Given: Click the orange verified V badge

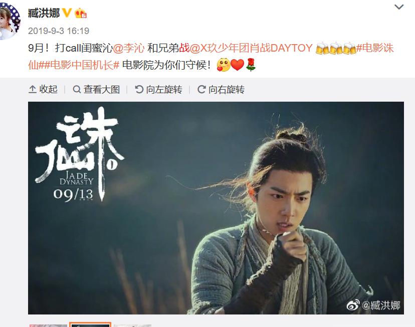Looking at the screenshot, I should [x=67, y=13].
